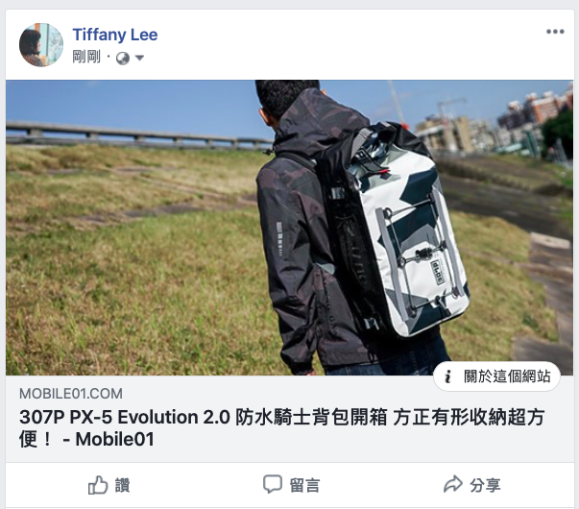Click the thumbs-up like icon
The image size is (579, 509).
(x=98, y=485)
